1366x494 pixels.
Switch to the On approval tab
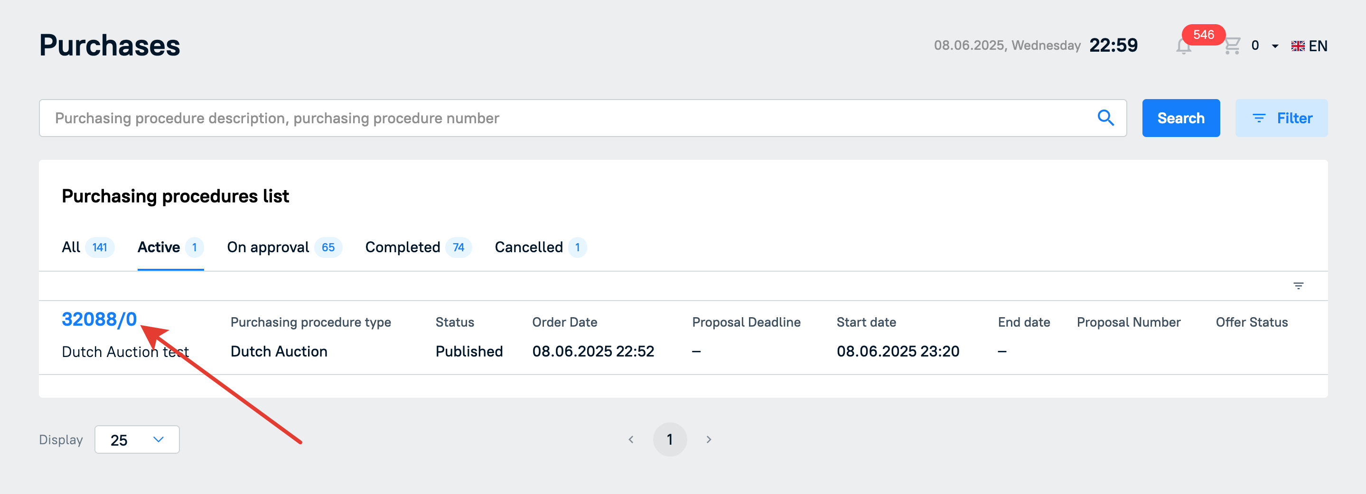(284, 247)
